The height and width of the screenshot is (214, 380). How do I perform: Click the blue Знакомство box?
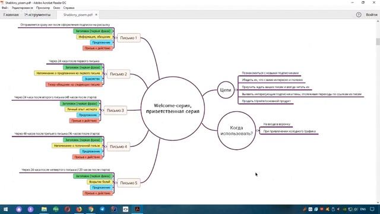[x=93, y=79]
